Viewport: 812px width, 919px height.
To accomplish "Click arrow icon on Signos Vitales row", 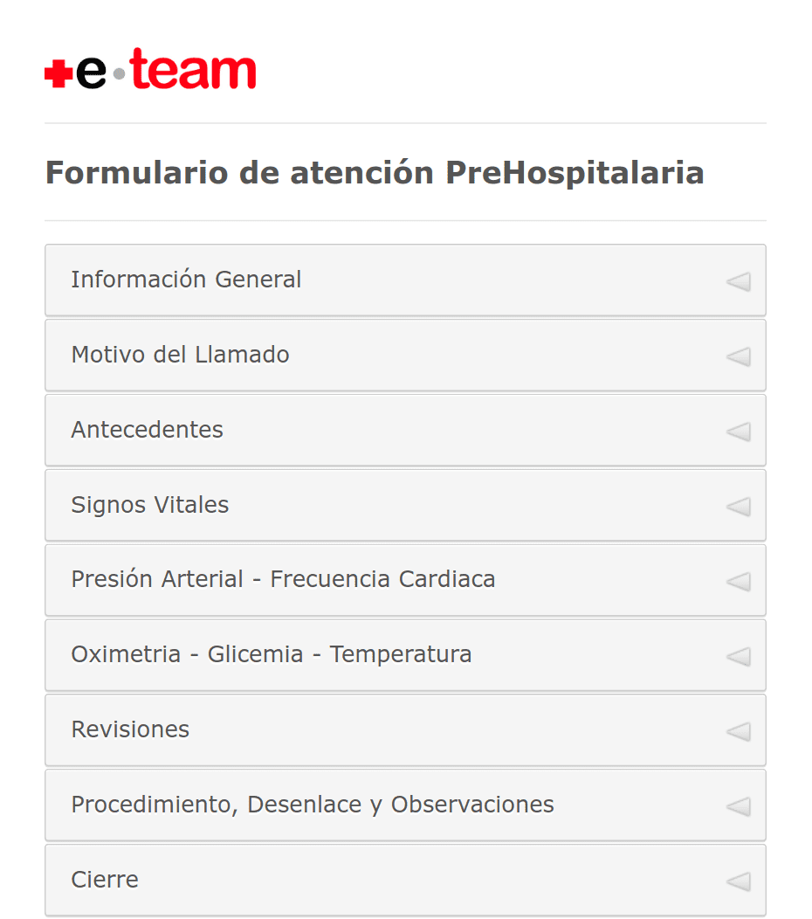I will click(x=738, y=507).
